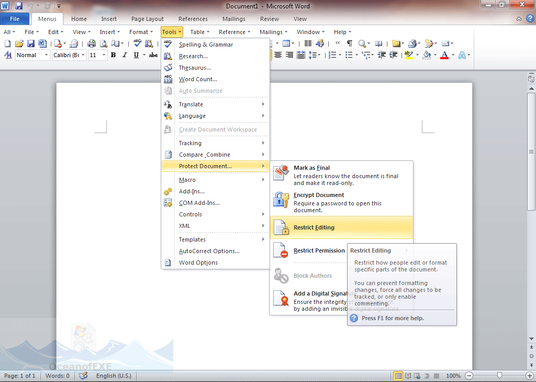Screen dimensions: 536x382
Task: Click the Text Effects glowing A icon
Action: coord(462,55)
